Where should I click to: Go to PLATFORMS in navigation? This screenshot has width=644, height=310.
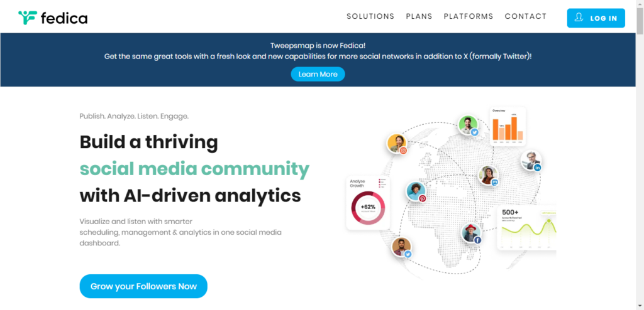[469, 16]
